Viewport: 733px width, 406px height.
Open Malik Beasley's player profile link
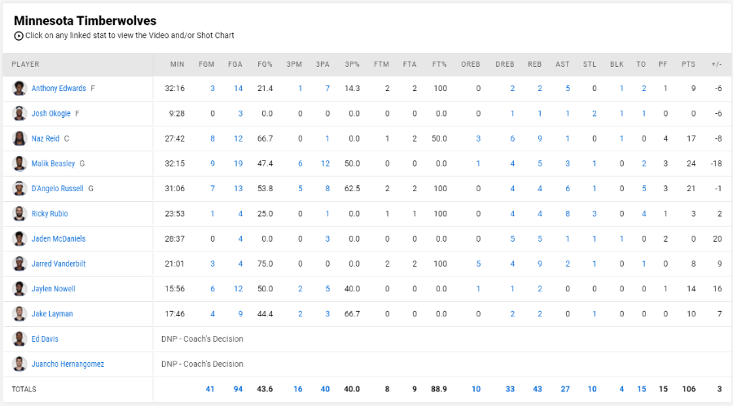tap(53, 164)
